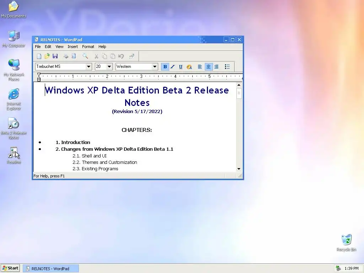Open the Insert menu
The height and width of the screenshot is (273, 364).
pos(73,47)
